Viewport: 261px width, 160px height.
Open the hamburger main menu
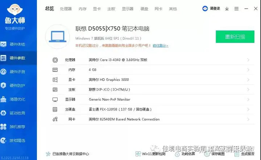(236, 9)
